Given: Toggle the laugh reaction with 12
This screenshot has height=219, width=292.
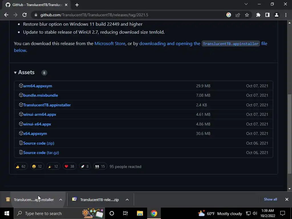Looking at the screenshot, I should pyautogui.click(x=37, y=166).
